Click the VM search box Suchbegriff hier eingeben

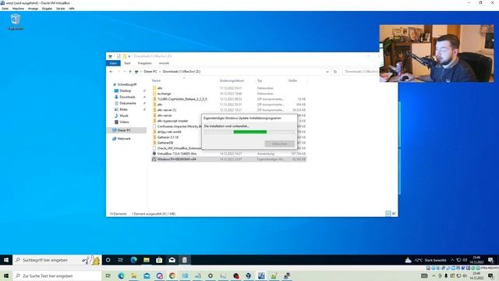57,260
